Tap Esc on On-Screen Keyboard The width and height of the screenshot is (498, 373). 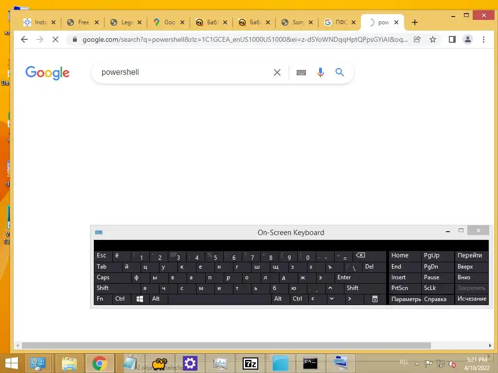[103, 255]
